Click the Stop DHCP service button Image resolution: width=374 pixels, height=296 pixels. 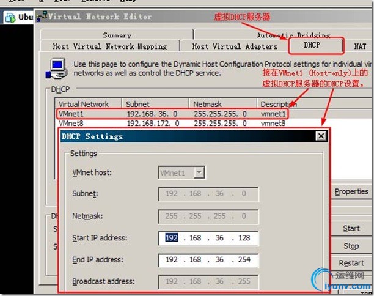coord(351,246)
